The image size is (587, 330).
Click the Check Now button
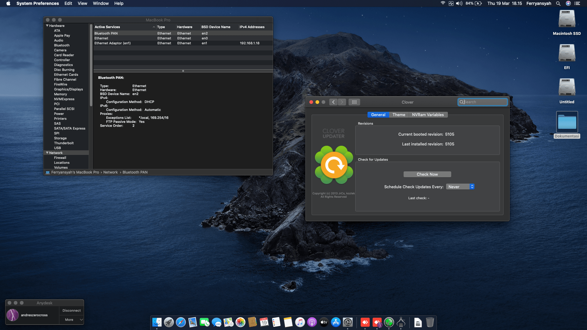coord(427,174)
